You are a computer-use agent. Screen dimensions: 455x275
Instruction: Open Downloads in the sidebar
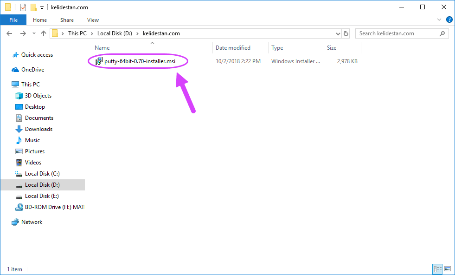[38, 129]
